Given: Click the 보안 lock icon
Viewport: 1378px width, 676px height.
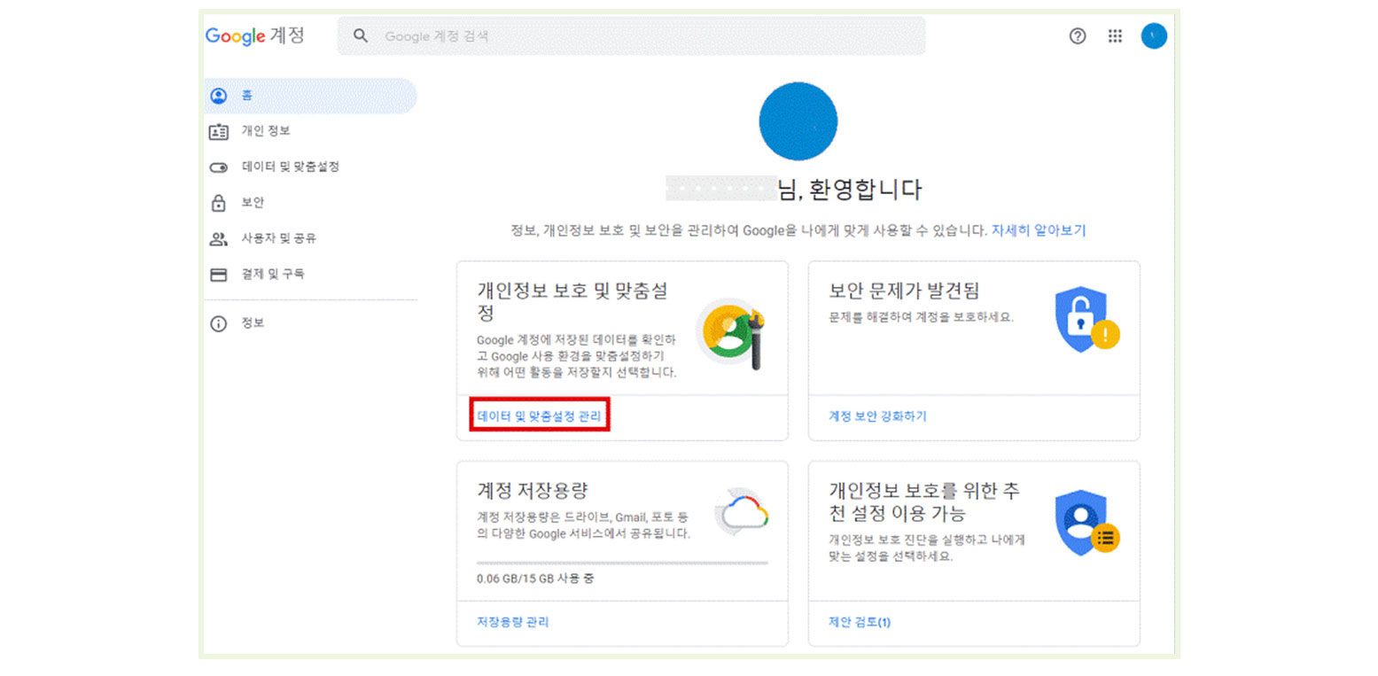Looking at the screenshot, I should pyautogui.click(x=218, y=203).
